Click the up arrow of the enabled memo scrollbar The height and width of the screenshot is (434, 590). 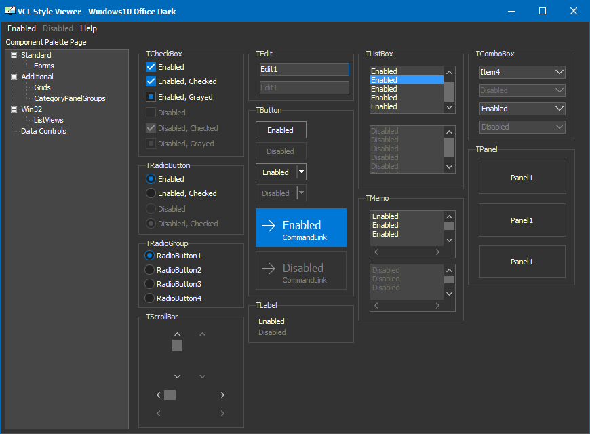449,216
